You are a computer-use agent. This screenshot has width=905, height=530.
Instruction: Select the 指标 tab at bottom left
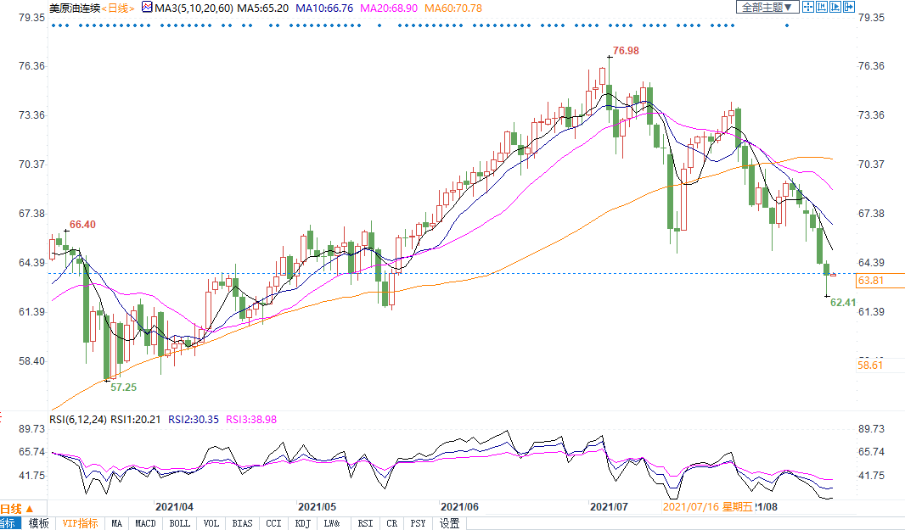click(9, 523)
